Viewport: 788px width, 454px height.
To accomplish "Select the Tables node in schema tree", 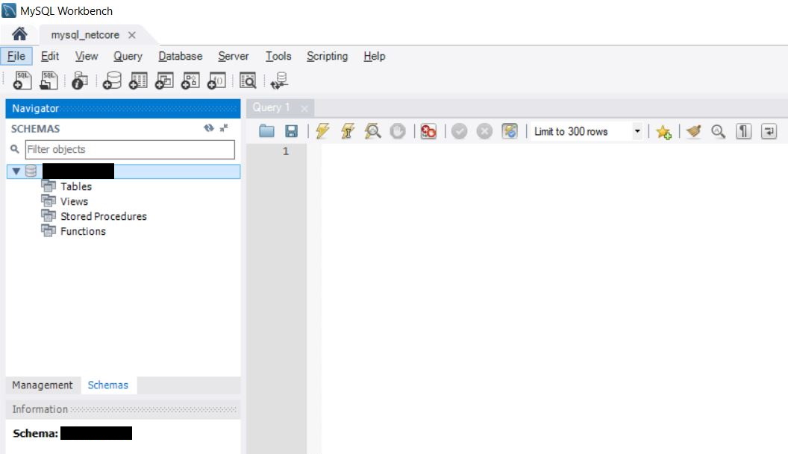I will (x=75, y=186).
